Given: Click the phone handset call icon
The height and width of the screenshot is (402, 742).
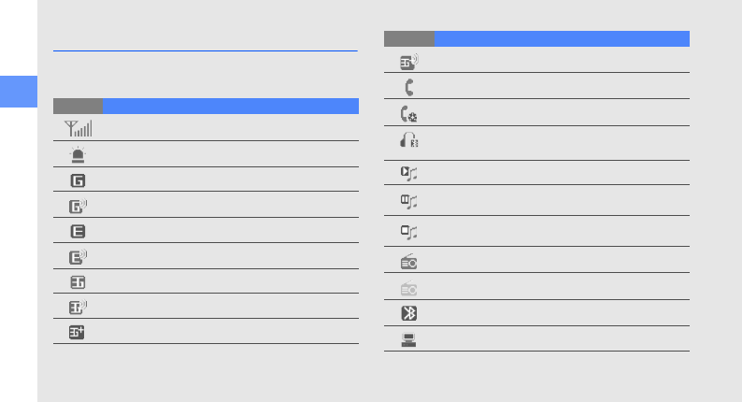Looking at the screenshot, I should point(407,87).
